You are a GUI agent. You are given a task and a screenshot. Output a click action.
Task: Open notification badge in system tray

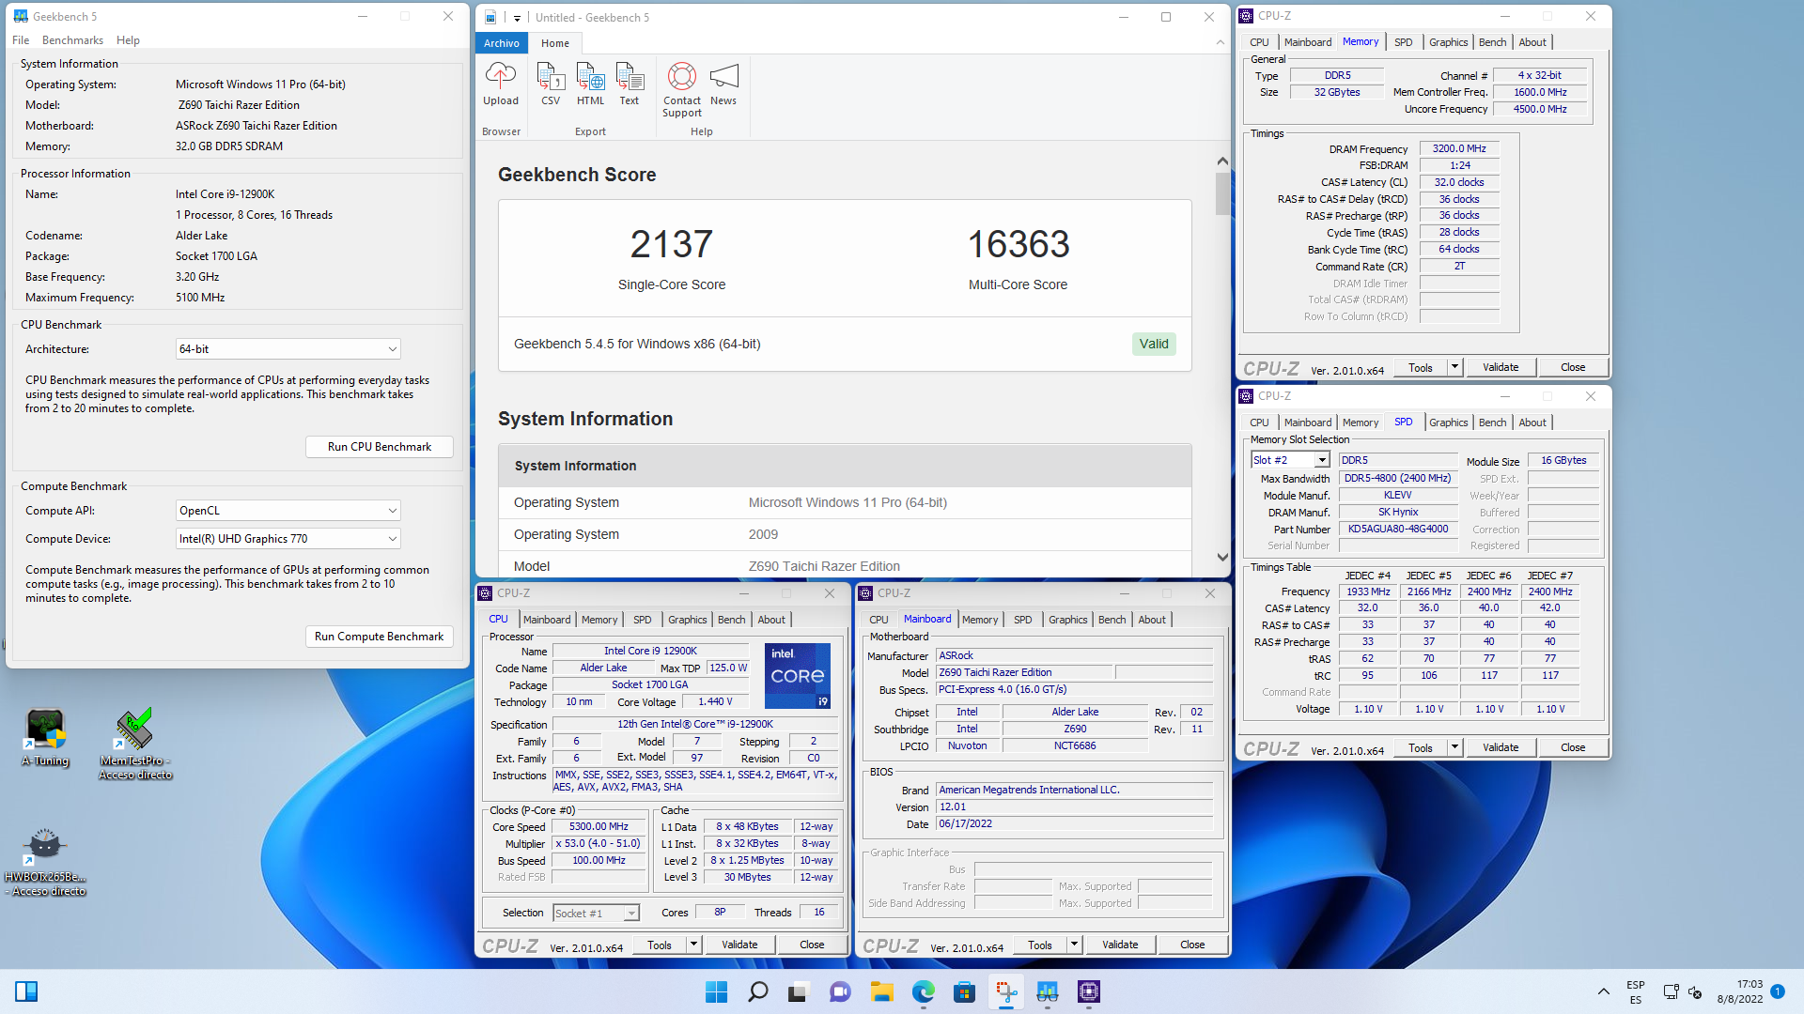(1778, 991)
